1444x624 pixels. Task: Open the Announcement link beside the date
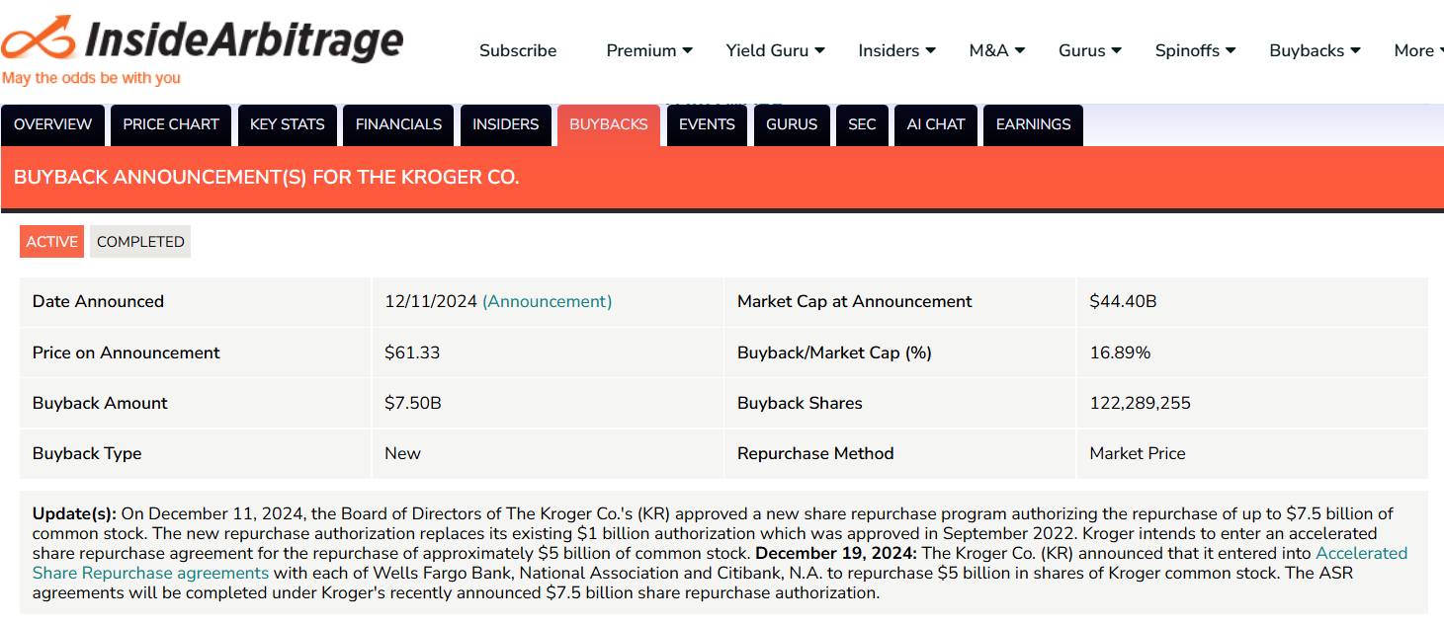pos(547,302)
